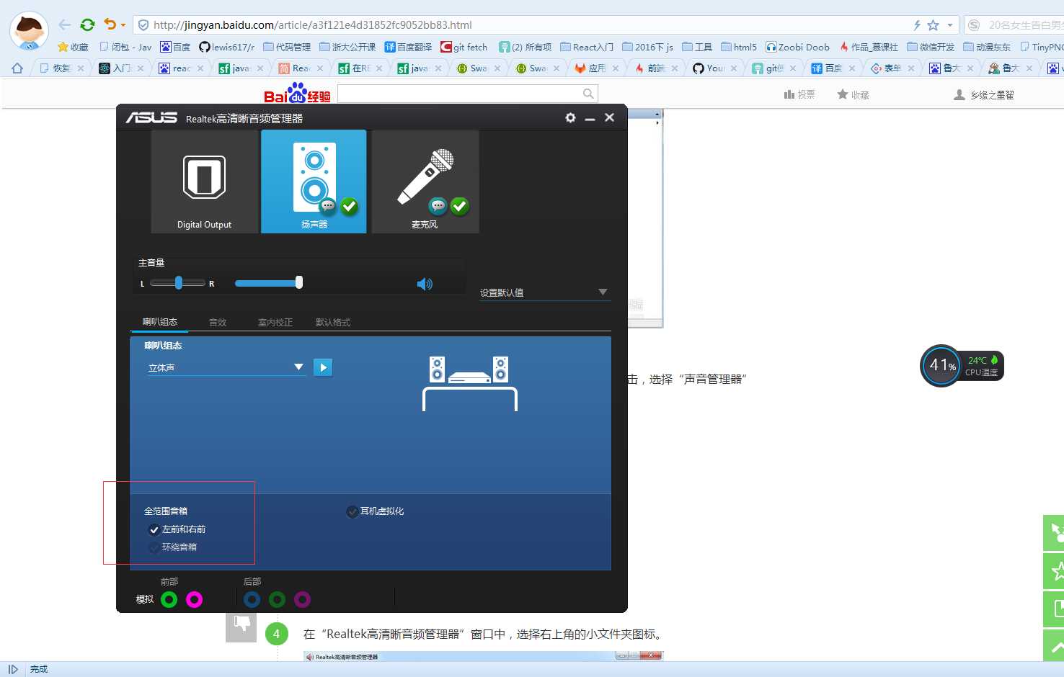Click the search magnifier in Baidu search box
The image size is (1064, 677).
[x=588, y=94]
